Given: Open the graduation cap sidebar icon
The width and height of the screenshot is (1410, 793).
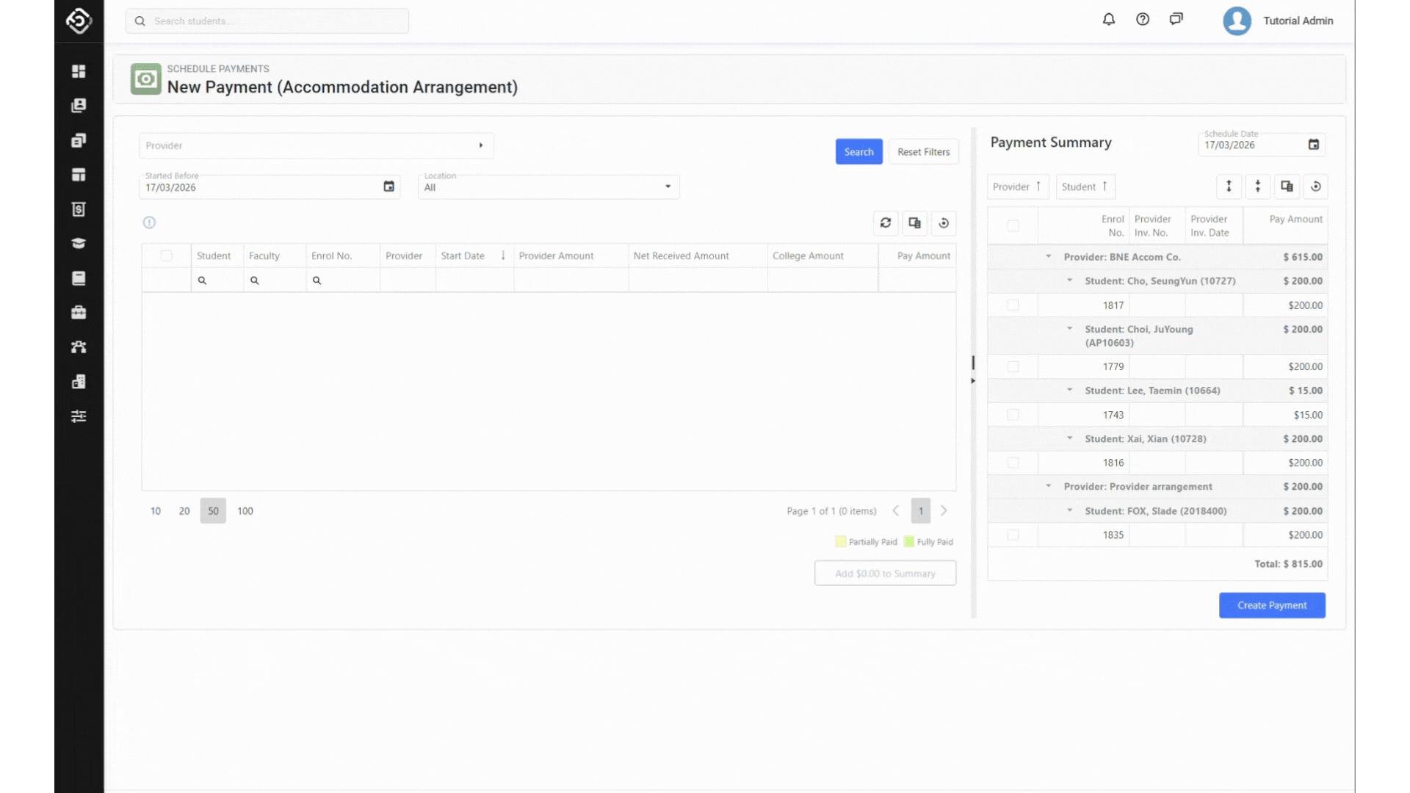Looking at the screenshot, I should [x=79, y=244].
